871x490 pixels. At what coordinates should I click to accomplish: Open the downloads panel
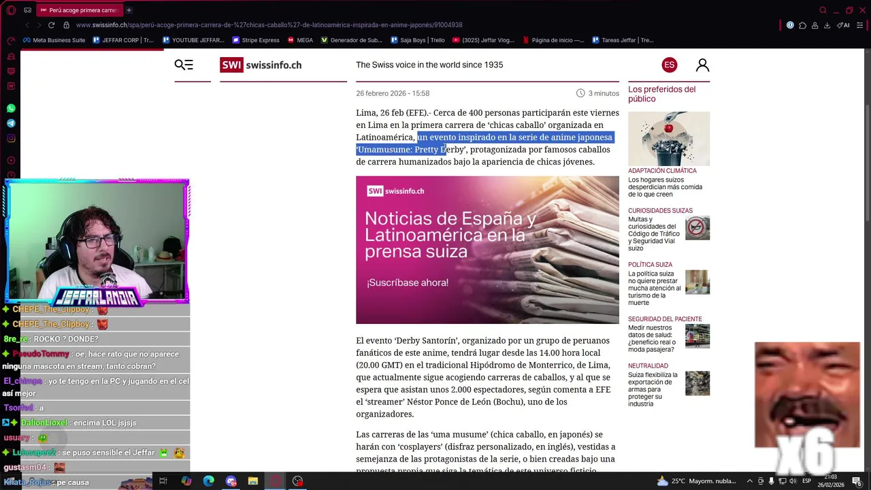(x=827, y=25)
